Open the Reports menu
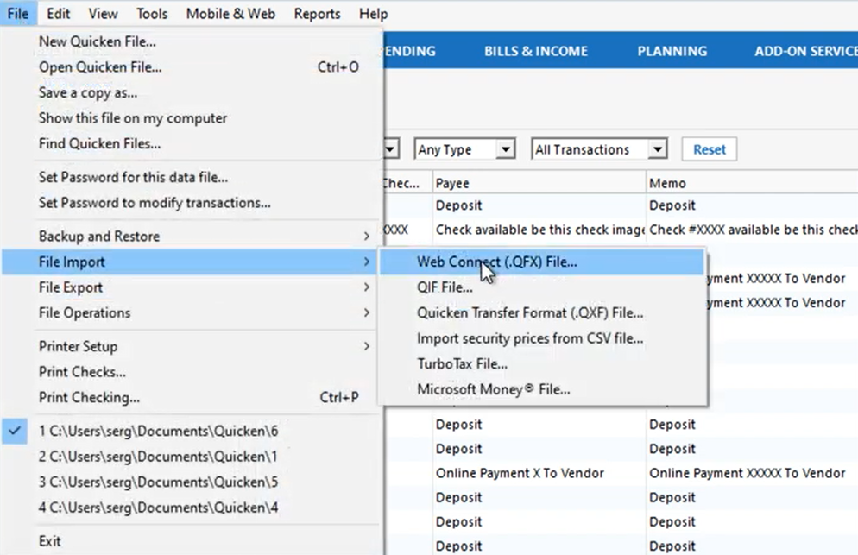 (x=317, y=13)
